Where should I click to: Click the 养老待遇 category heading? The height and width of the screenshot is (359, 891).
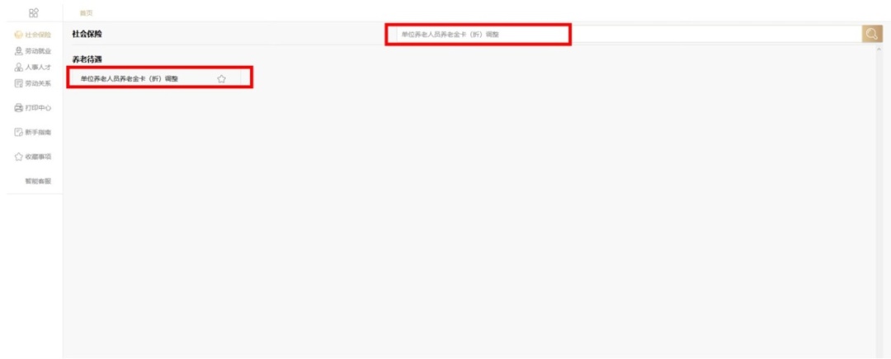(x=87, y=59)
